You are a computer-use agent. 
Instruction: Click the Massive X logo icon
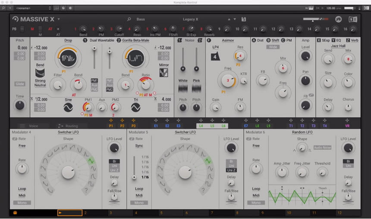16,19
